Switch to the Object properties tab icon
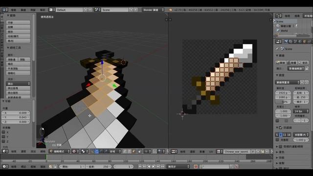313x176 pixels. tap(304, 41)
